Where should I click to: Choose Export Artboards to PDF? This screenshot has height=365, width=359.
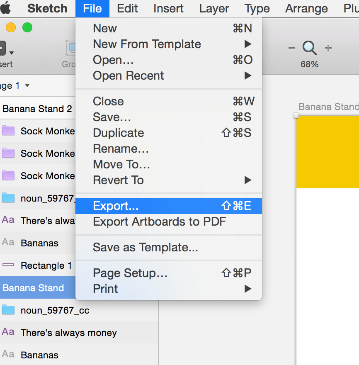pos(169,221)
